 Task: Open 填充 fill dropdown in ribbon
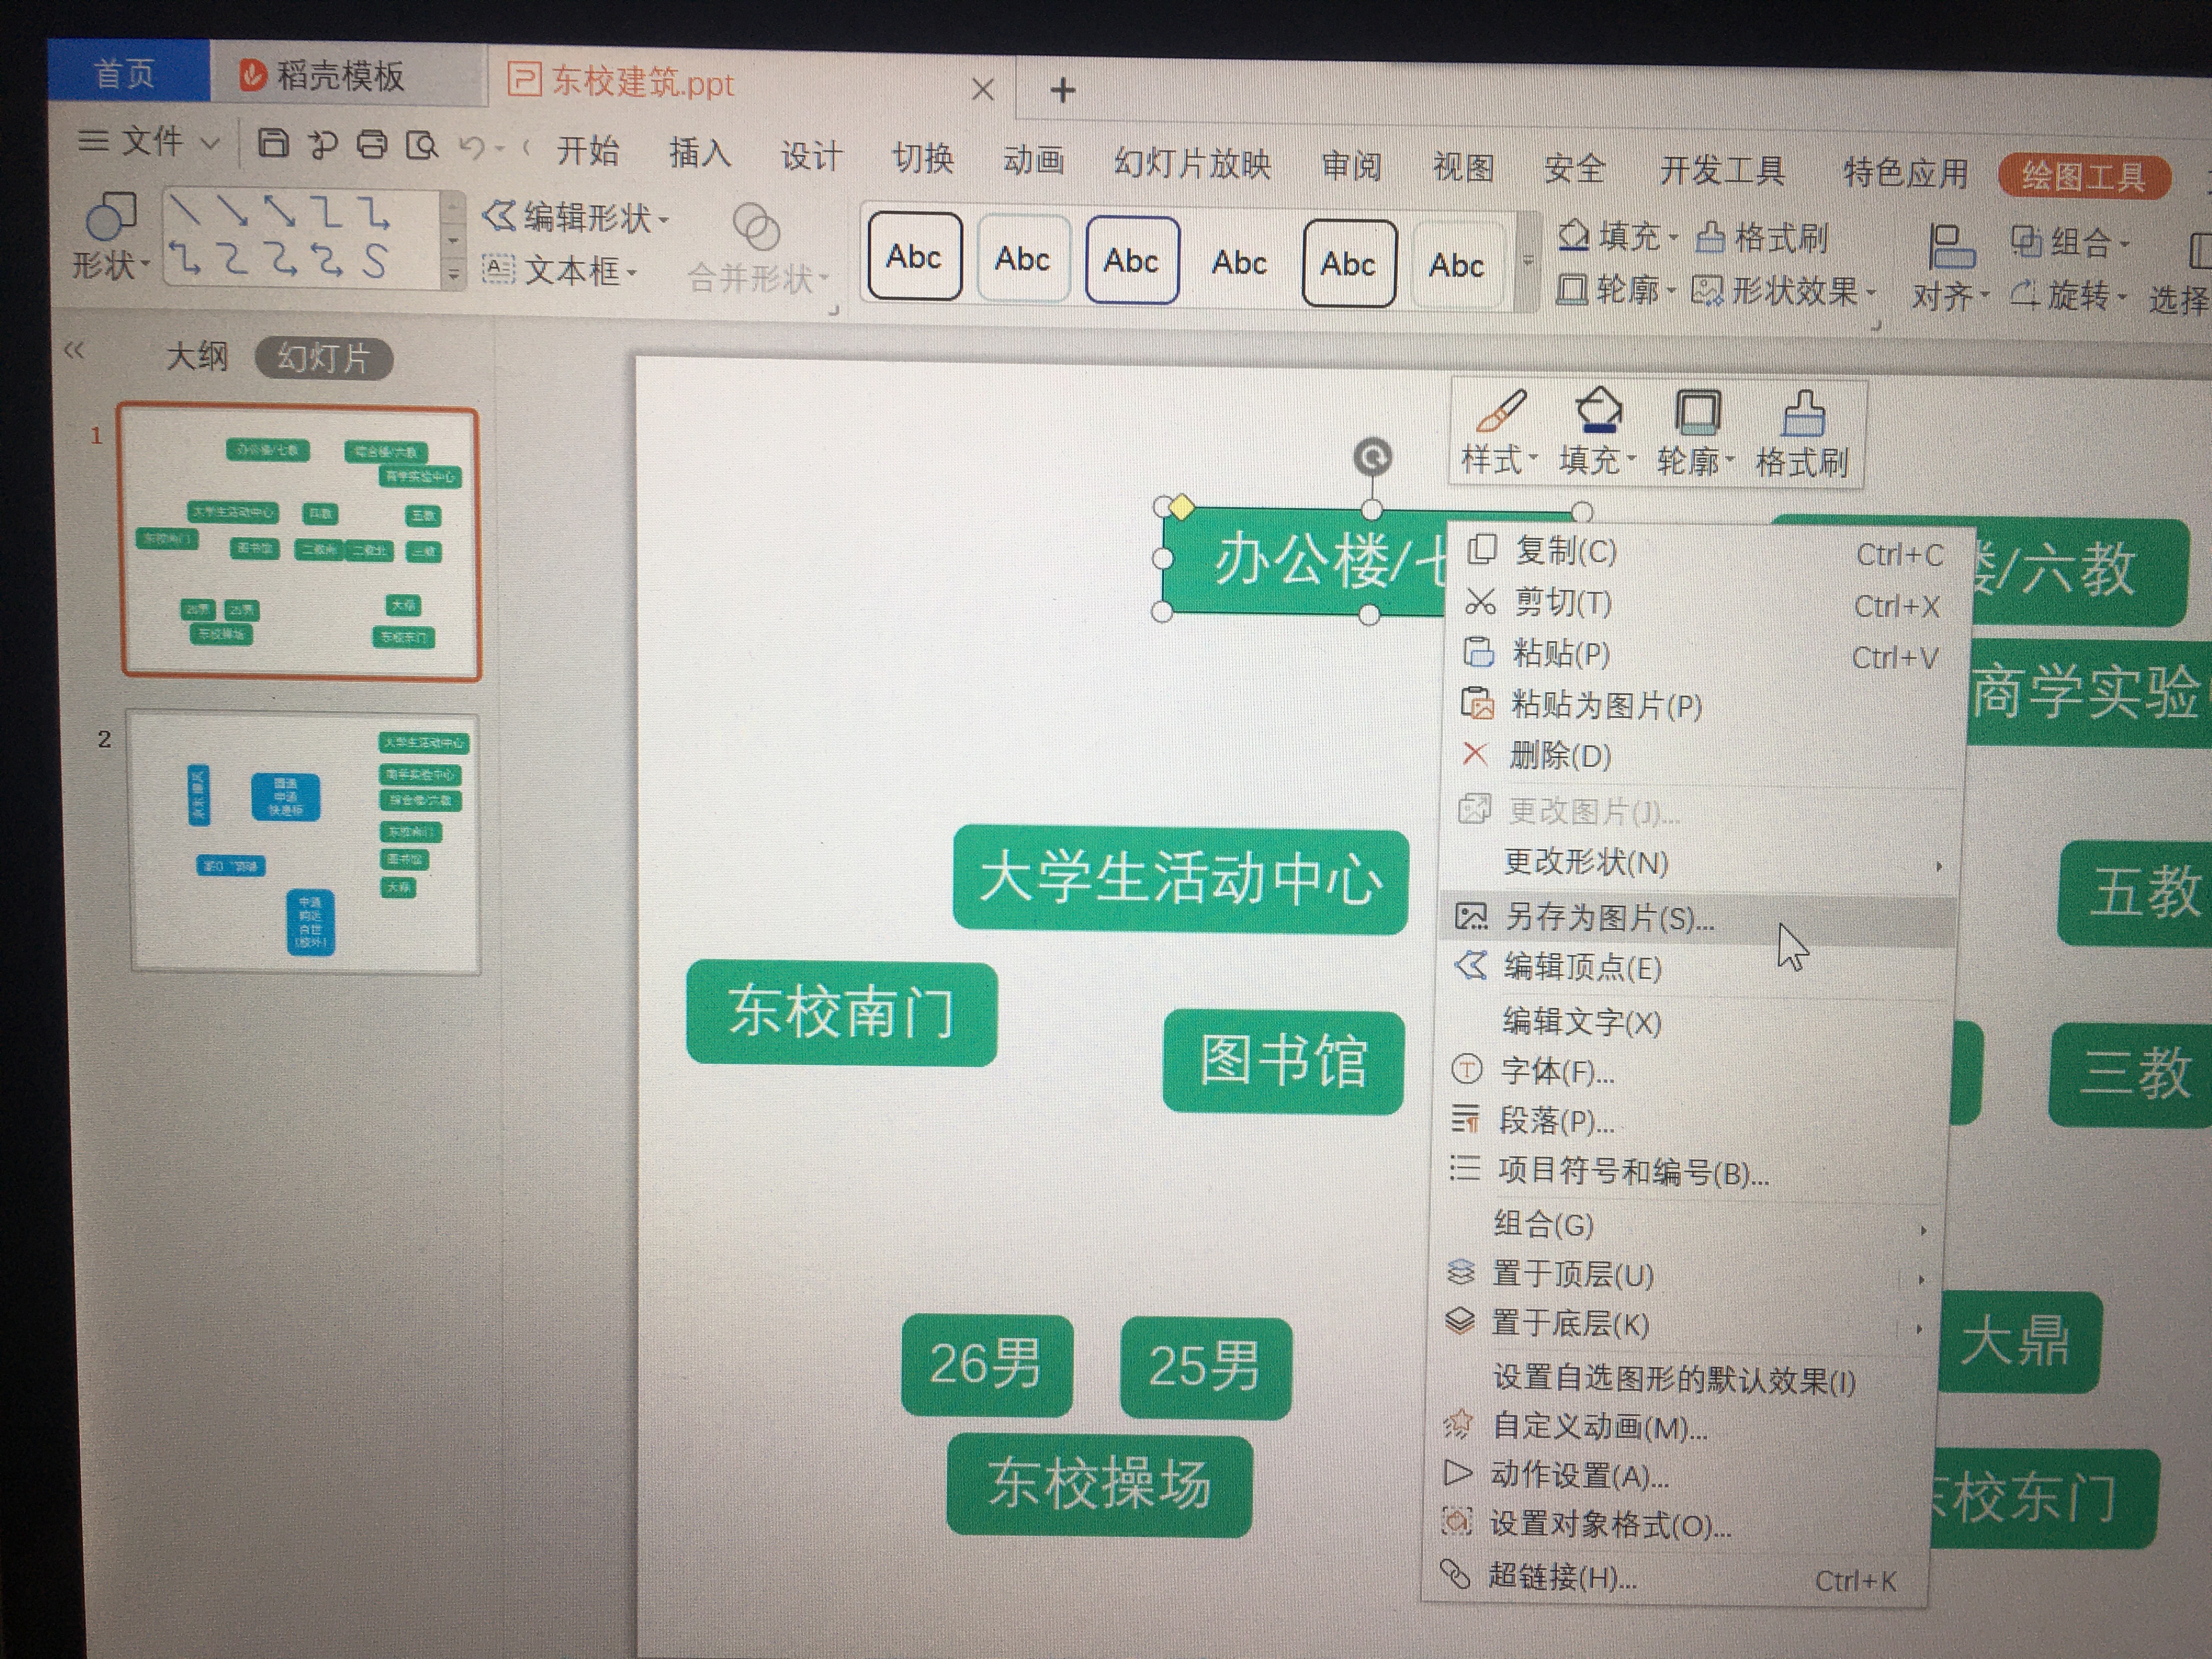tap(1617, 237)
